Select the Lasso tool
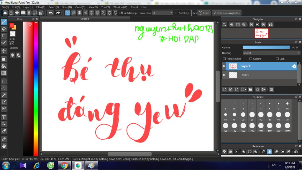Image resolution: width=302 pixels, height=195 pixels. [x=4, y=88]
